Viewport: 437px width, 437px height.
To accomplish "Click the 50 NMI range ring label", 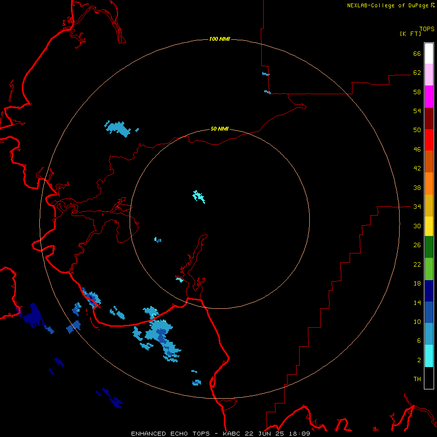I will click(x=219, y=129).
